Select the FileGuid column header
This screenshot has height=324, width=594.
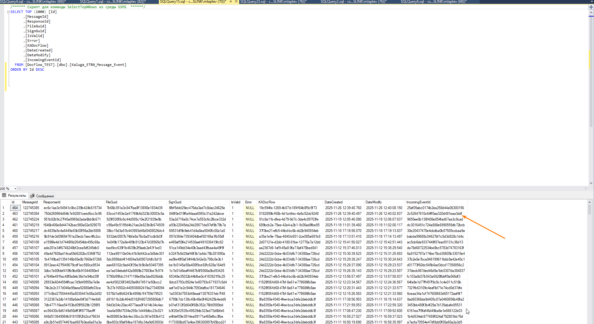(135, 202)
